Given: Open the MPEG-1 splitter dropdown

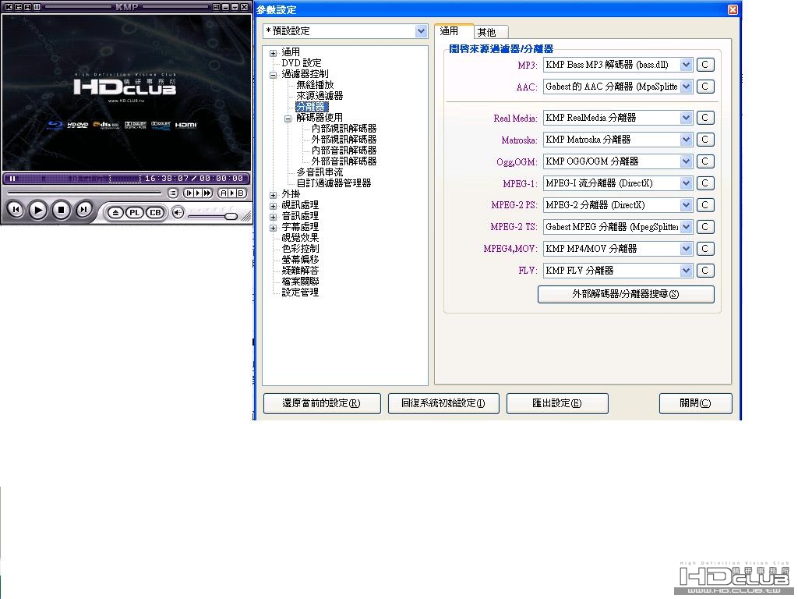Looking at the screenshot, I should 686,183.
